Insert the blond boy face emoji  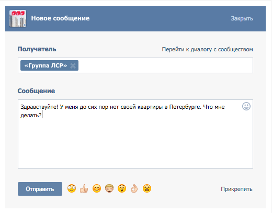pyautogui.click(x=109, y=188)
